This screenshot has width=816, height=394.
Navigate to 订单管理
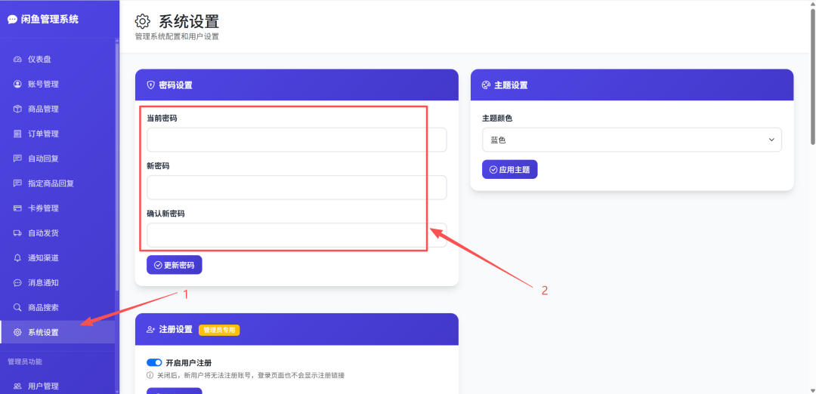pyautogui.click(x=57, y=134)
